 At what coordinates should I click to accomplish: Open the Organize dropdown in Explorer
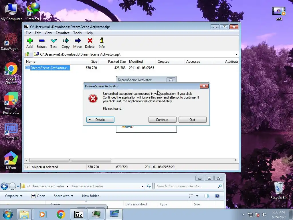click(14, 196)
